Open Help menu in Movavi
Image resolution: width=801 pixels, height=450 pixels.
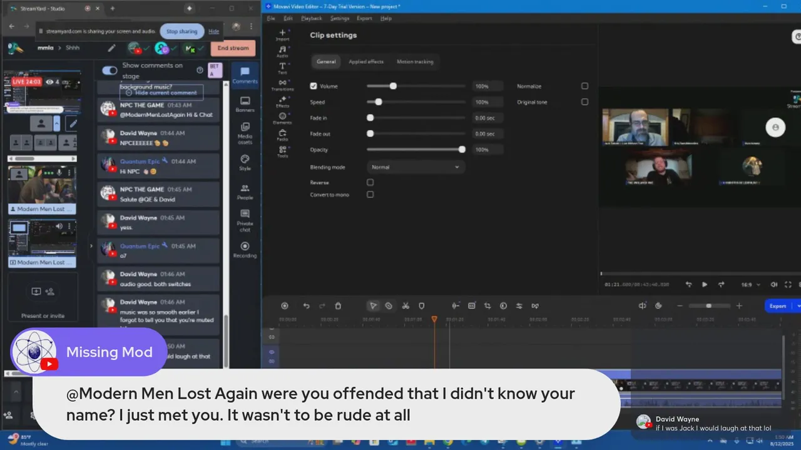(386, 18)
